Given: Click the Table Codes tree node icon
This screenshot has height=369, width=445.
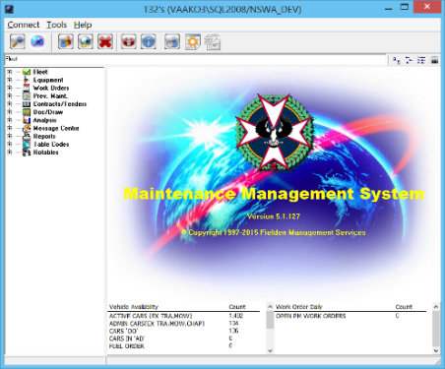Looking at the screenshot, I should [x=27, y=144].
